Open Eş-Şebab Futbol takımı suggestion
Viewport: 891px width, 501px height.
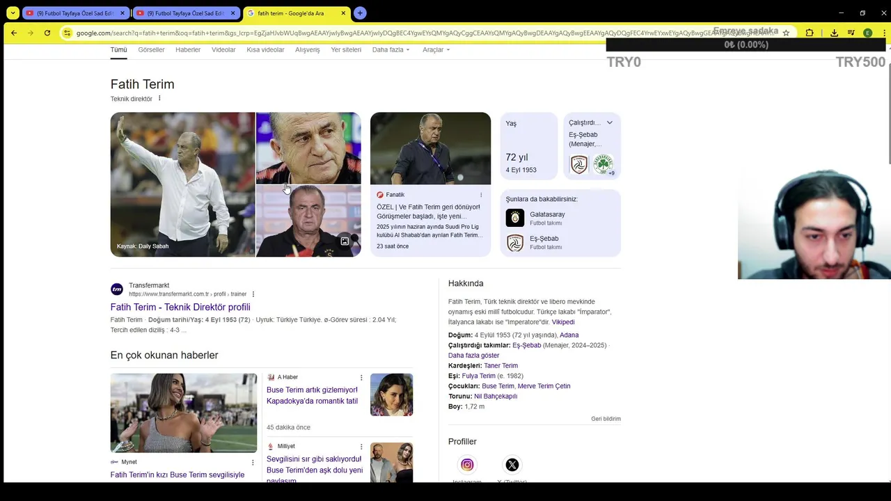pyautogui.click(x=560, y=242)
